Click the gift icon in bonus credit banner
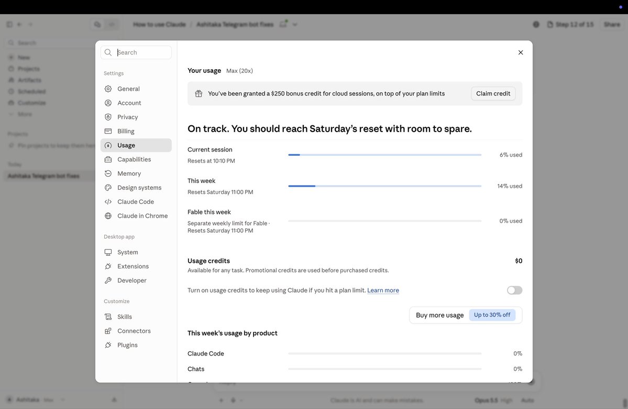This screenshot has width=628, height=409. click(199, 93)
